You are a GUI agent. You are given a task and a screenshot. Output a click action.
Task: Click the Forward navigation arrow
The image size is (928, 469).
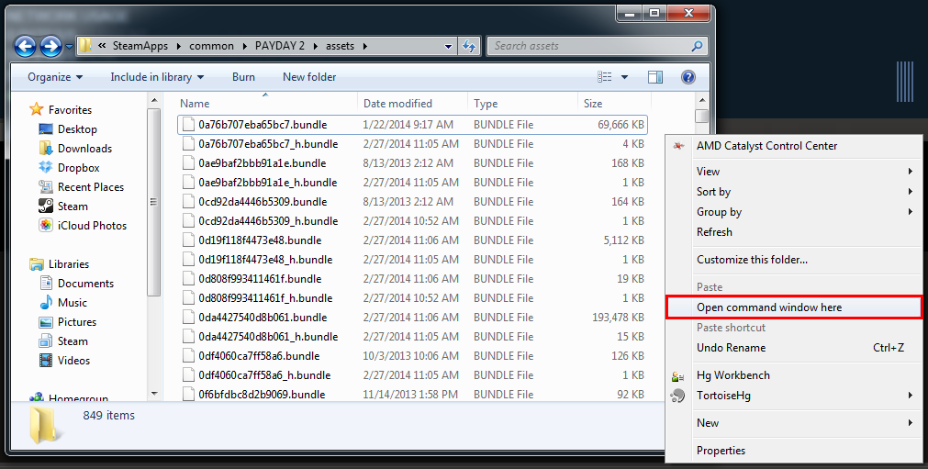[50, 46]
